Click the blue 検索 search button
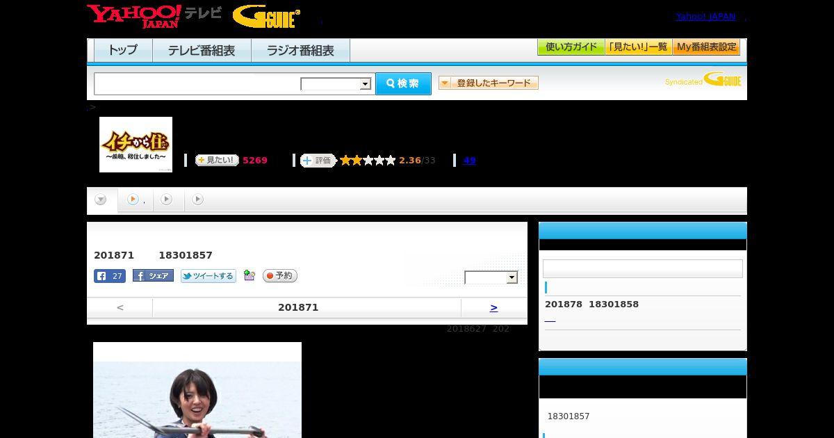The width and height of the screenshot is (834, 438). [x=403, y=83]
